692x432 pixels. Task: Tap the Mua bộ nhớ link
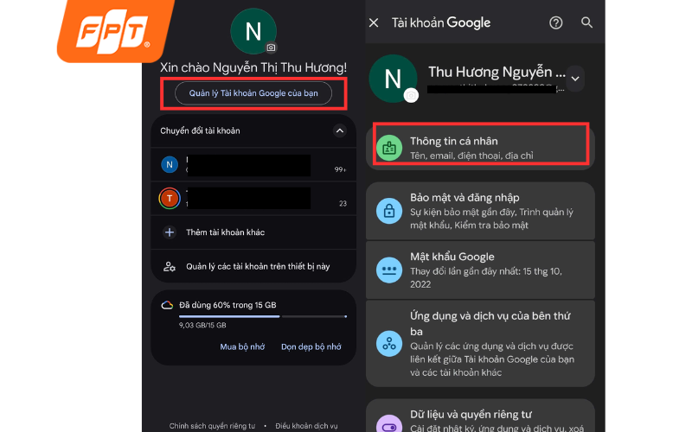(242, 347)
